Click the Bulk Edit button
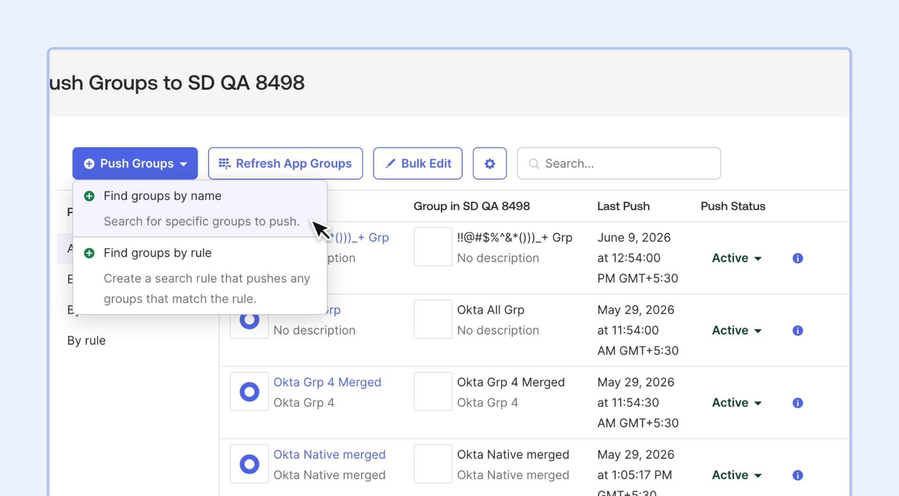This screenshot has height=496, width=899. (x=418, y=163)
